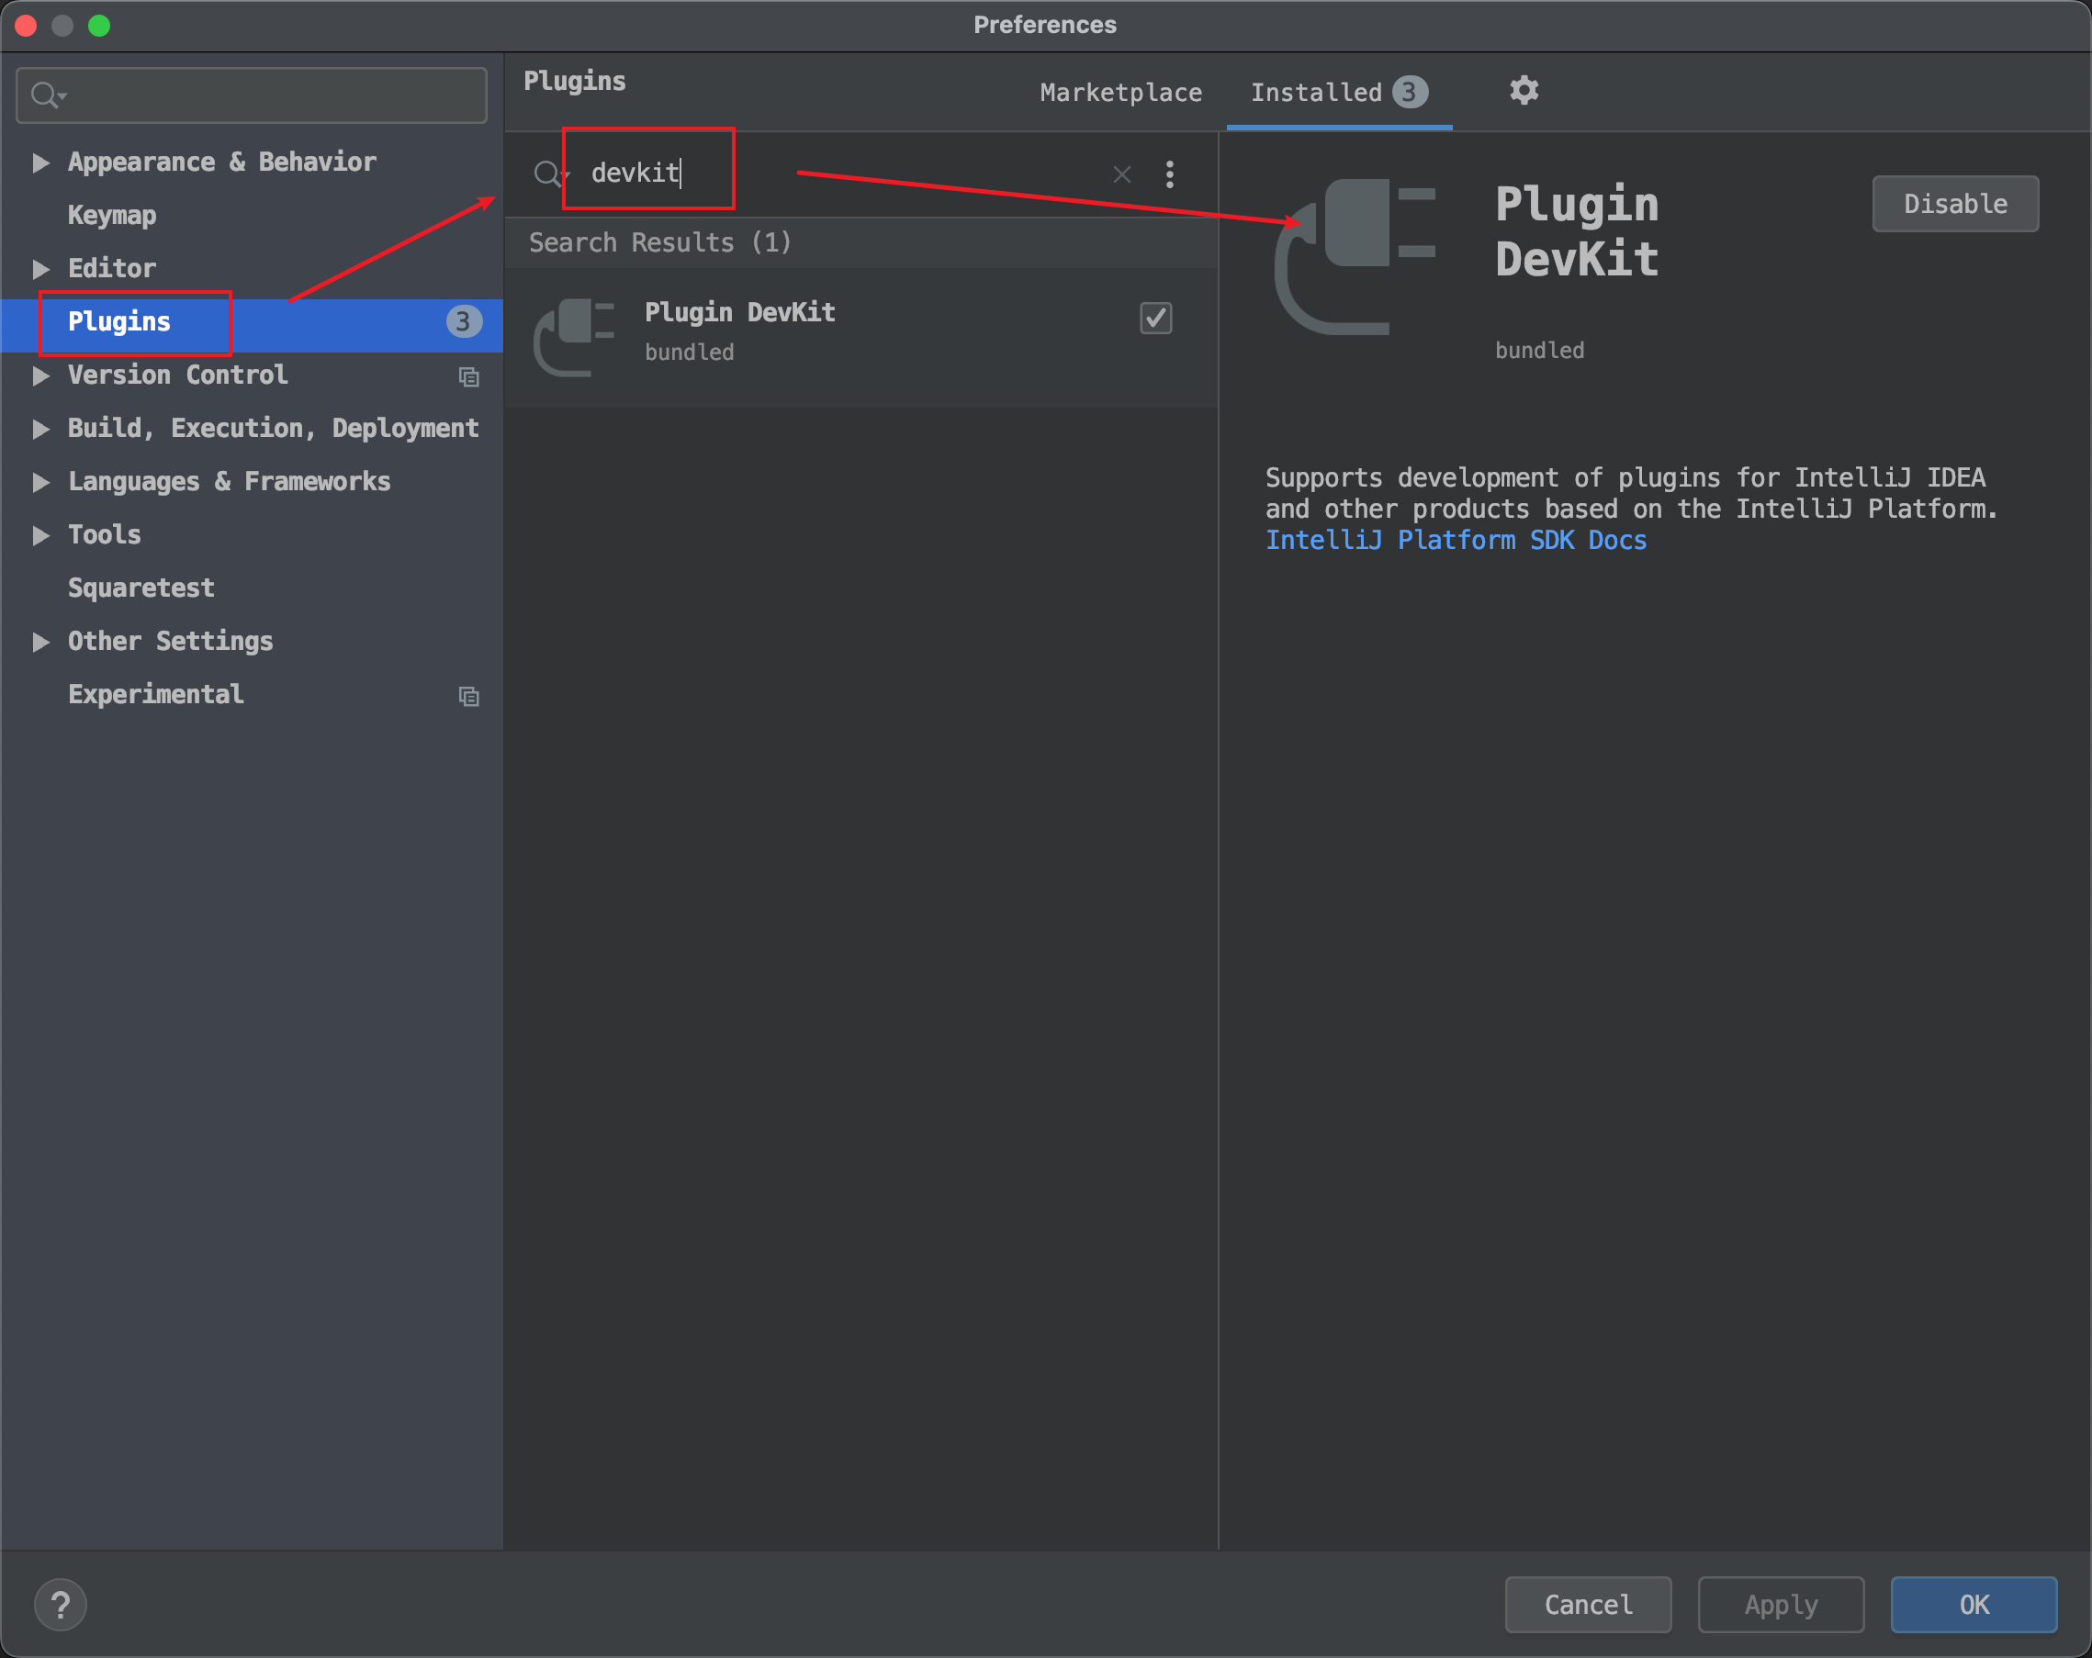Open the plugin search options kebab menu
Image resolution: width=2092 pixels, height=1658 pixels.
click(x=1169, y=174)
